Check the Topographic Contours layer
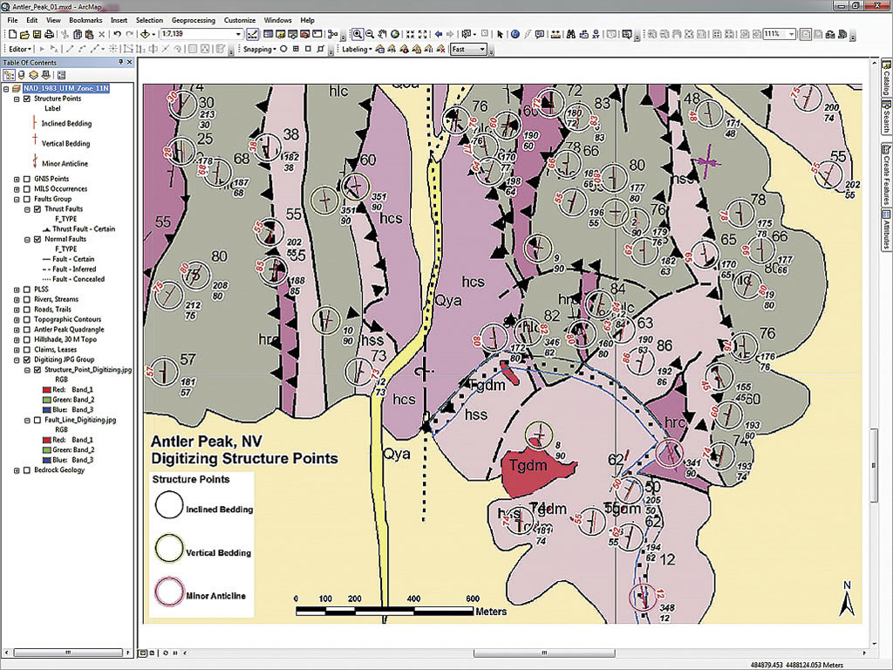Viewport: 893px width, 670px height. coord(27,319)
